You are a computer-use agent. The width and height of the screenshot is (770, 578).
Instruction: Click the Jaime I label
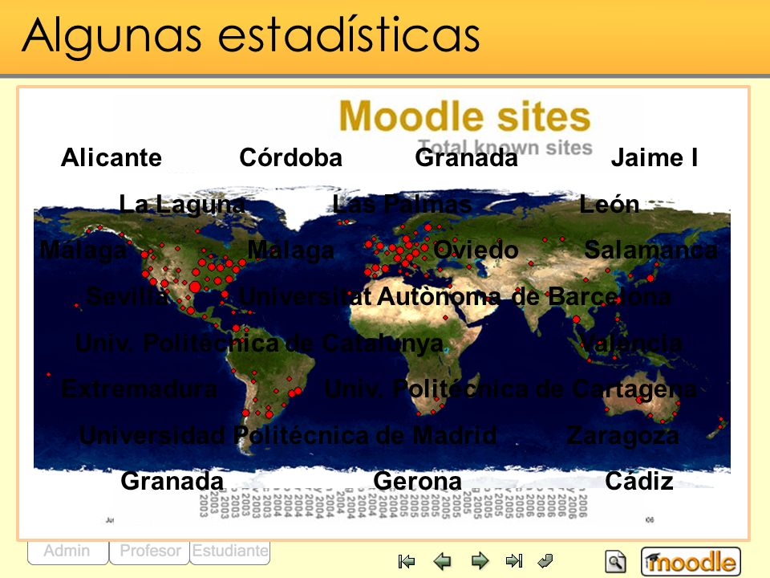click(654, 158)
